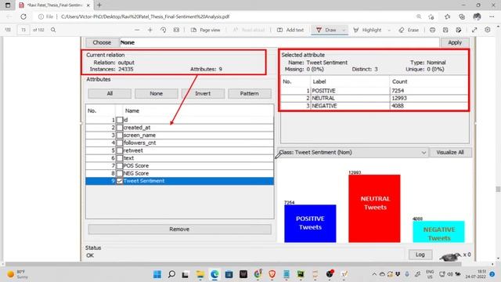Click the page number input field
The image size is (501, 282).
point(23,30)
